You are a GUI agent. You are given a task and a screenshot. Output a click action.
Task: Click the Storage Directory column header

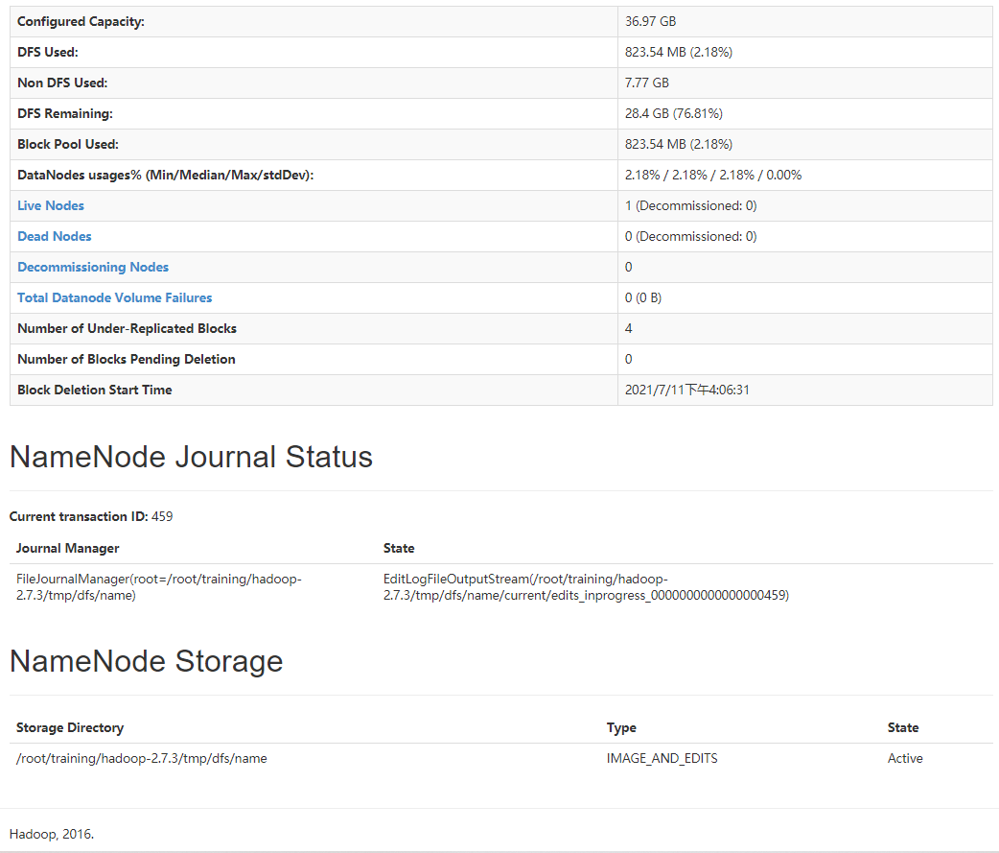coord(70,727)
